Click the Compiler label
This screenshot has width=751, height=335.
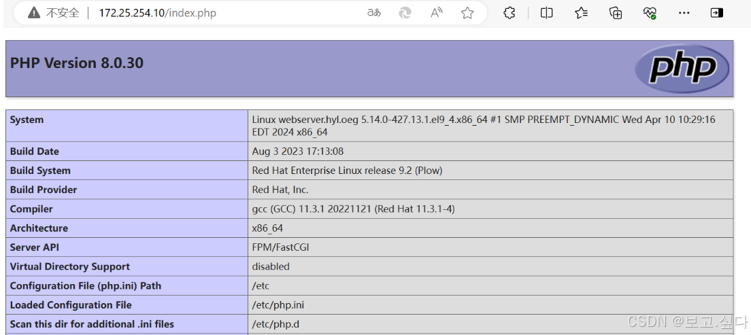31,209
